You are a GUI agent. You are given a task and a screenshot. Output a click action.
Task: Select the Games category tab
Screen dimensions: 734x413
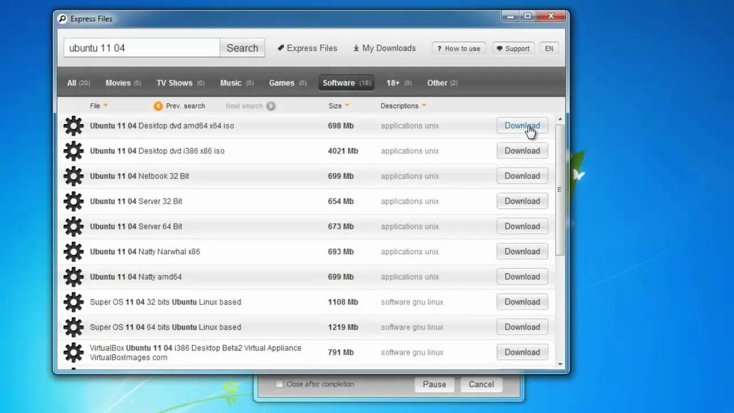tap(288, 83)
